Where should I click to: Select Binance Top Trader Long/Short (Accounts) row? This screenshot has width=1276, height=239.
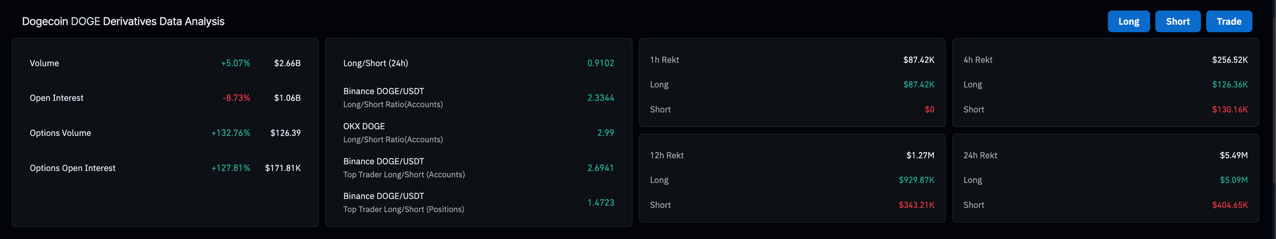pyautogui.click(x=478, y=168)
